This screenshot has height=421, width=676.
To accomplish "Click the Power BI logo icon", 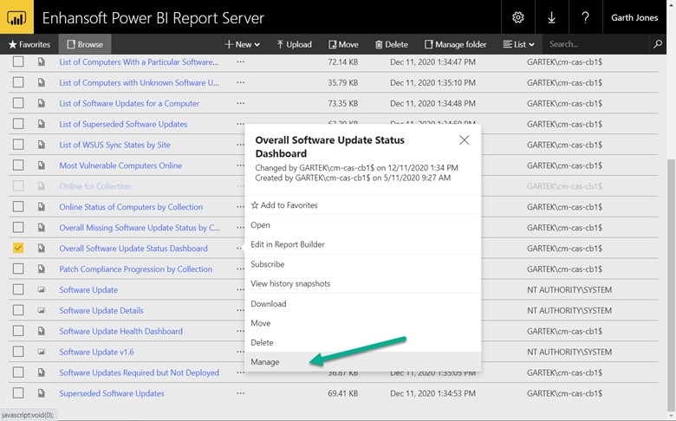I will point(17,17).
